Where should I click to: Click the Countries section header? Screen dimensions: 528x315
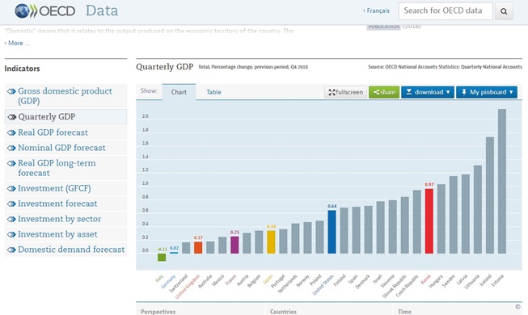pyautogui.click(x=283, y=312)
